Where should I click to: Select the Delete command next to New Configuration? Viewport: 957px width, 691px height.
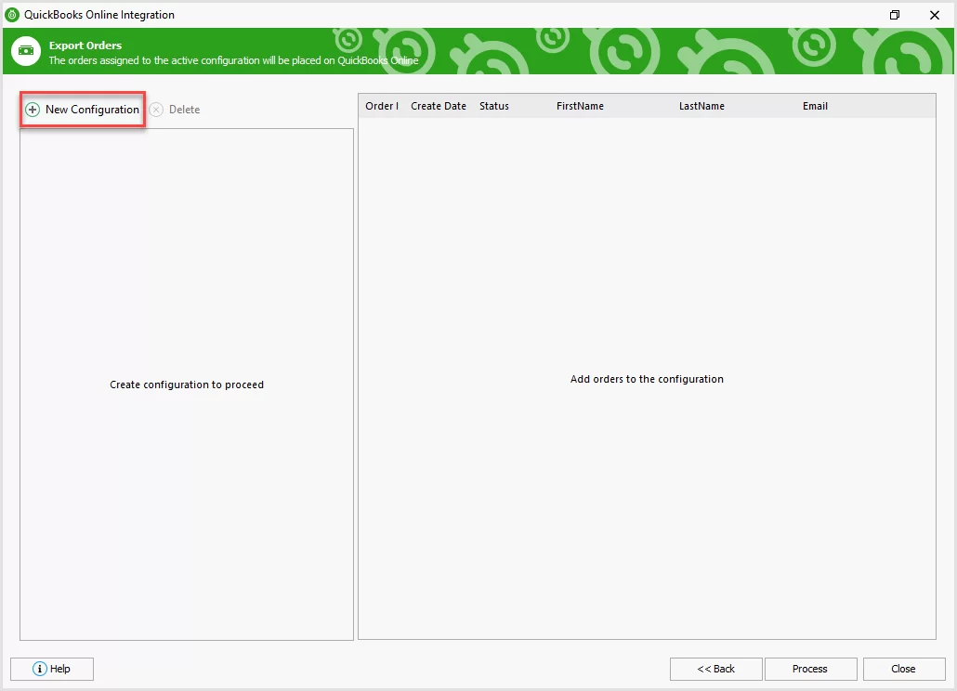click(182, 110)
